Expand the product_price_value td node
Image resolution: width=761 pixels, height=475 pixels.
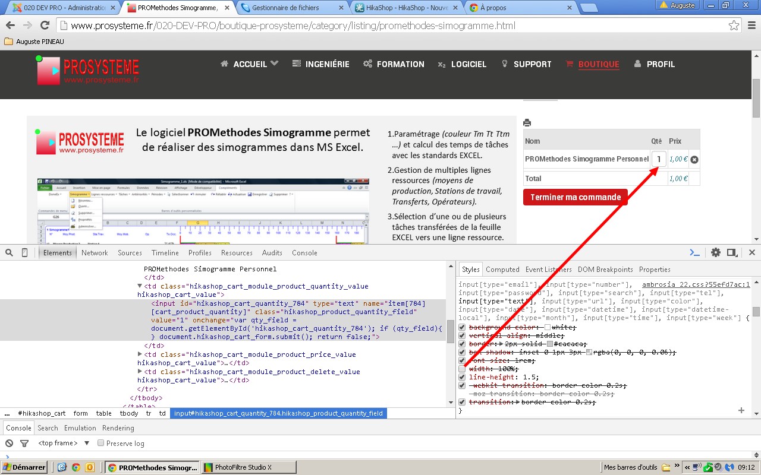click(x=140, y=354)
